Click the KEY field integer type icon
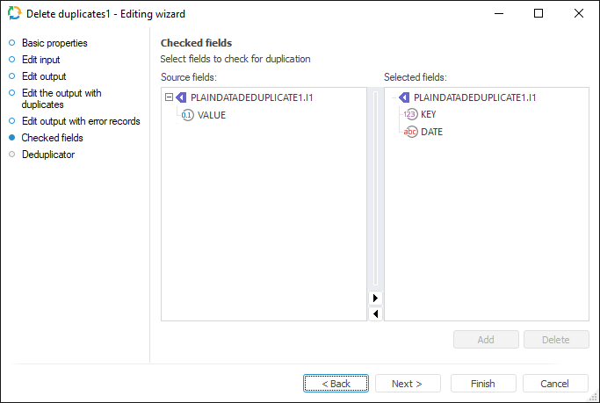 410,115
